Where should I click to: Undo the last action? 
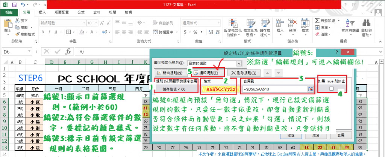tap(23, 4)
